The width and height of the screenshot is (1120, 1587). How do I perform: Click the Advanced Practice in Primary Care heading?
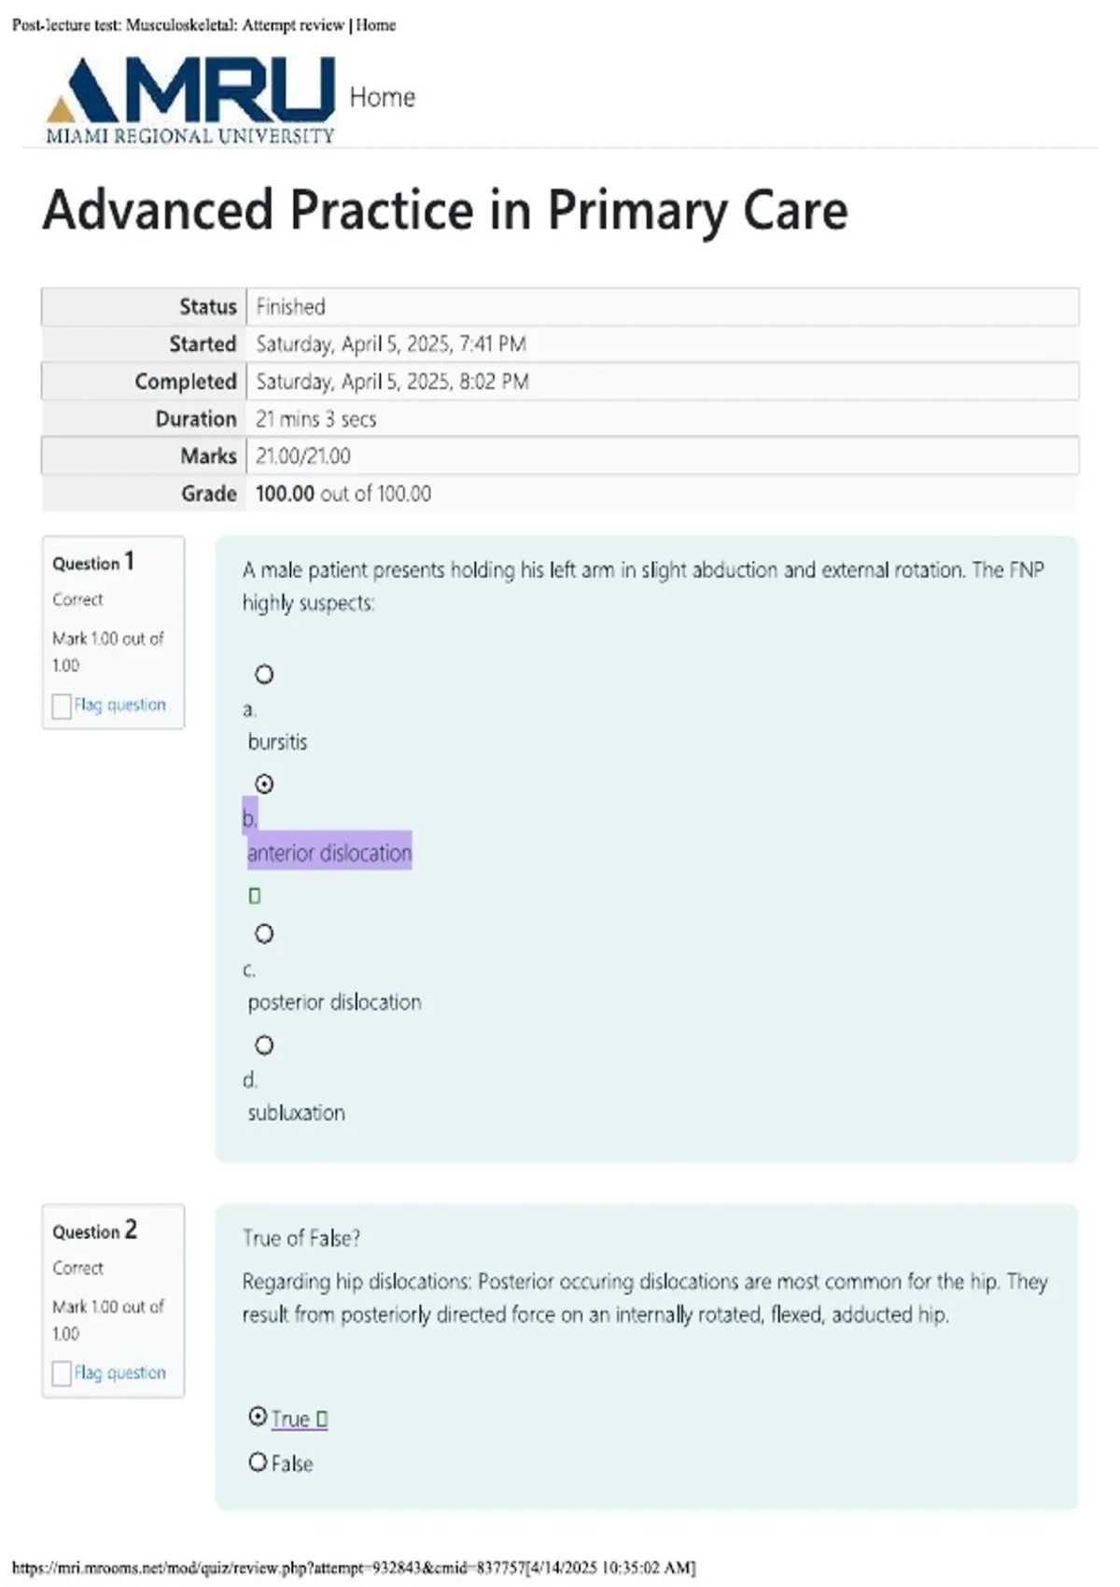[x=445, y=210]
